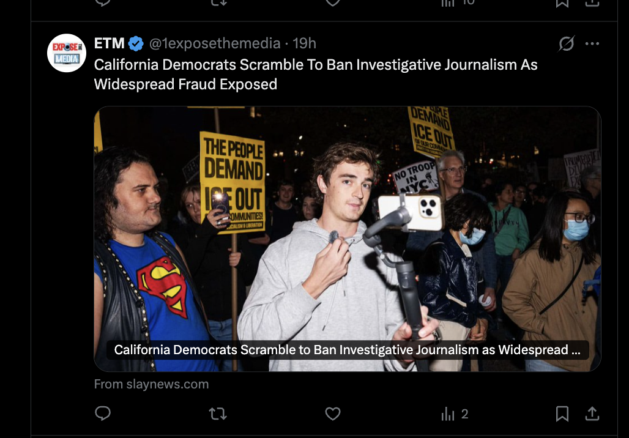Reply to the ETM post
The image size is (629, 438).
coord(103,414)
